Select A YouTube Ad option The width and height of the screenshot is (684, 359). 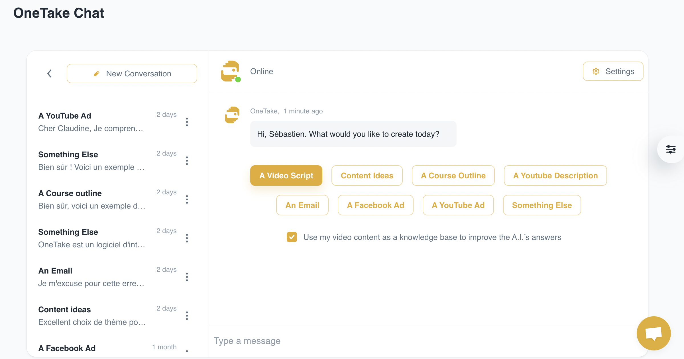click(x=458, y=205)
